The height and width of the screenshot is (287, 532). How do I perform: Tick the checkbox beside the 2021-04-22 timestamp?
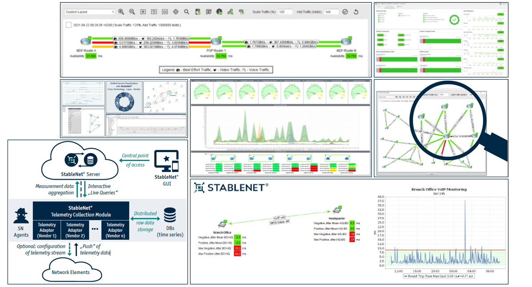click(69, 25)
